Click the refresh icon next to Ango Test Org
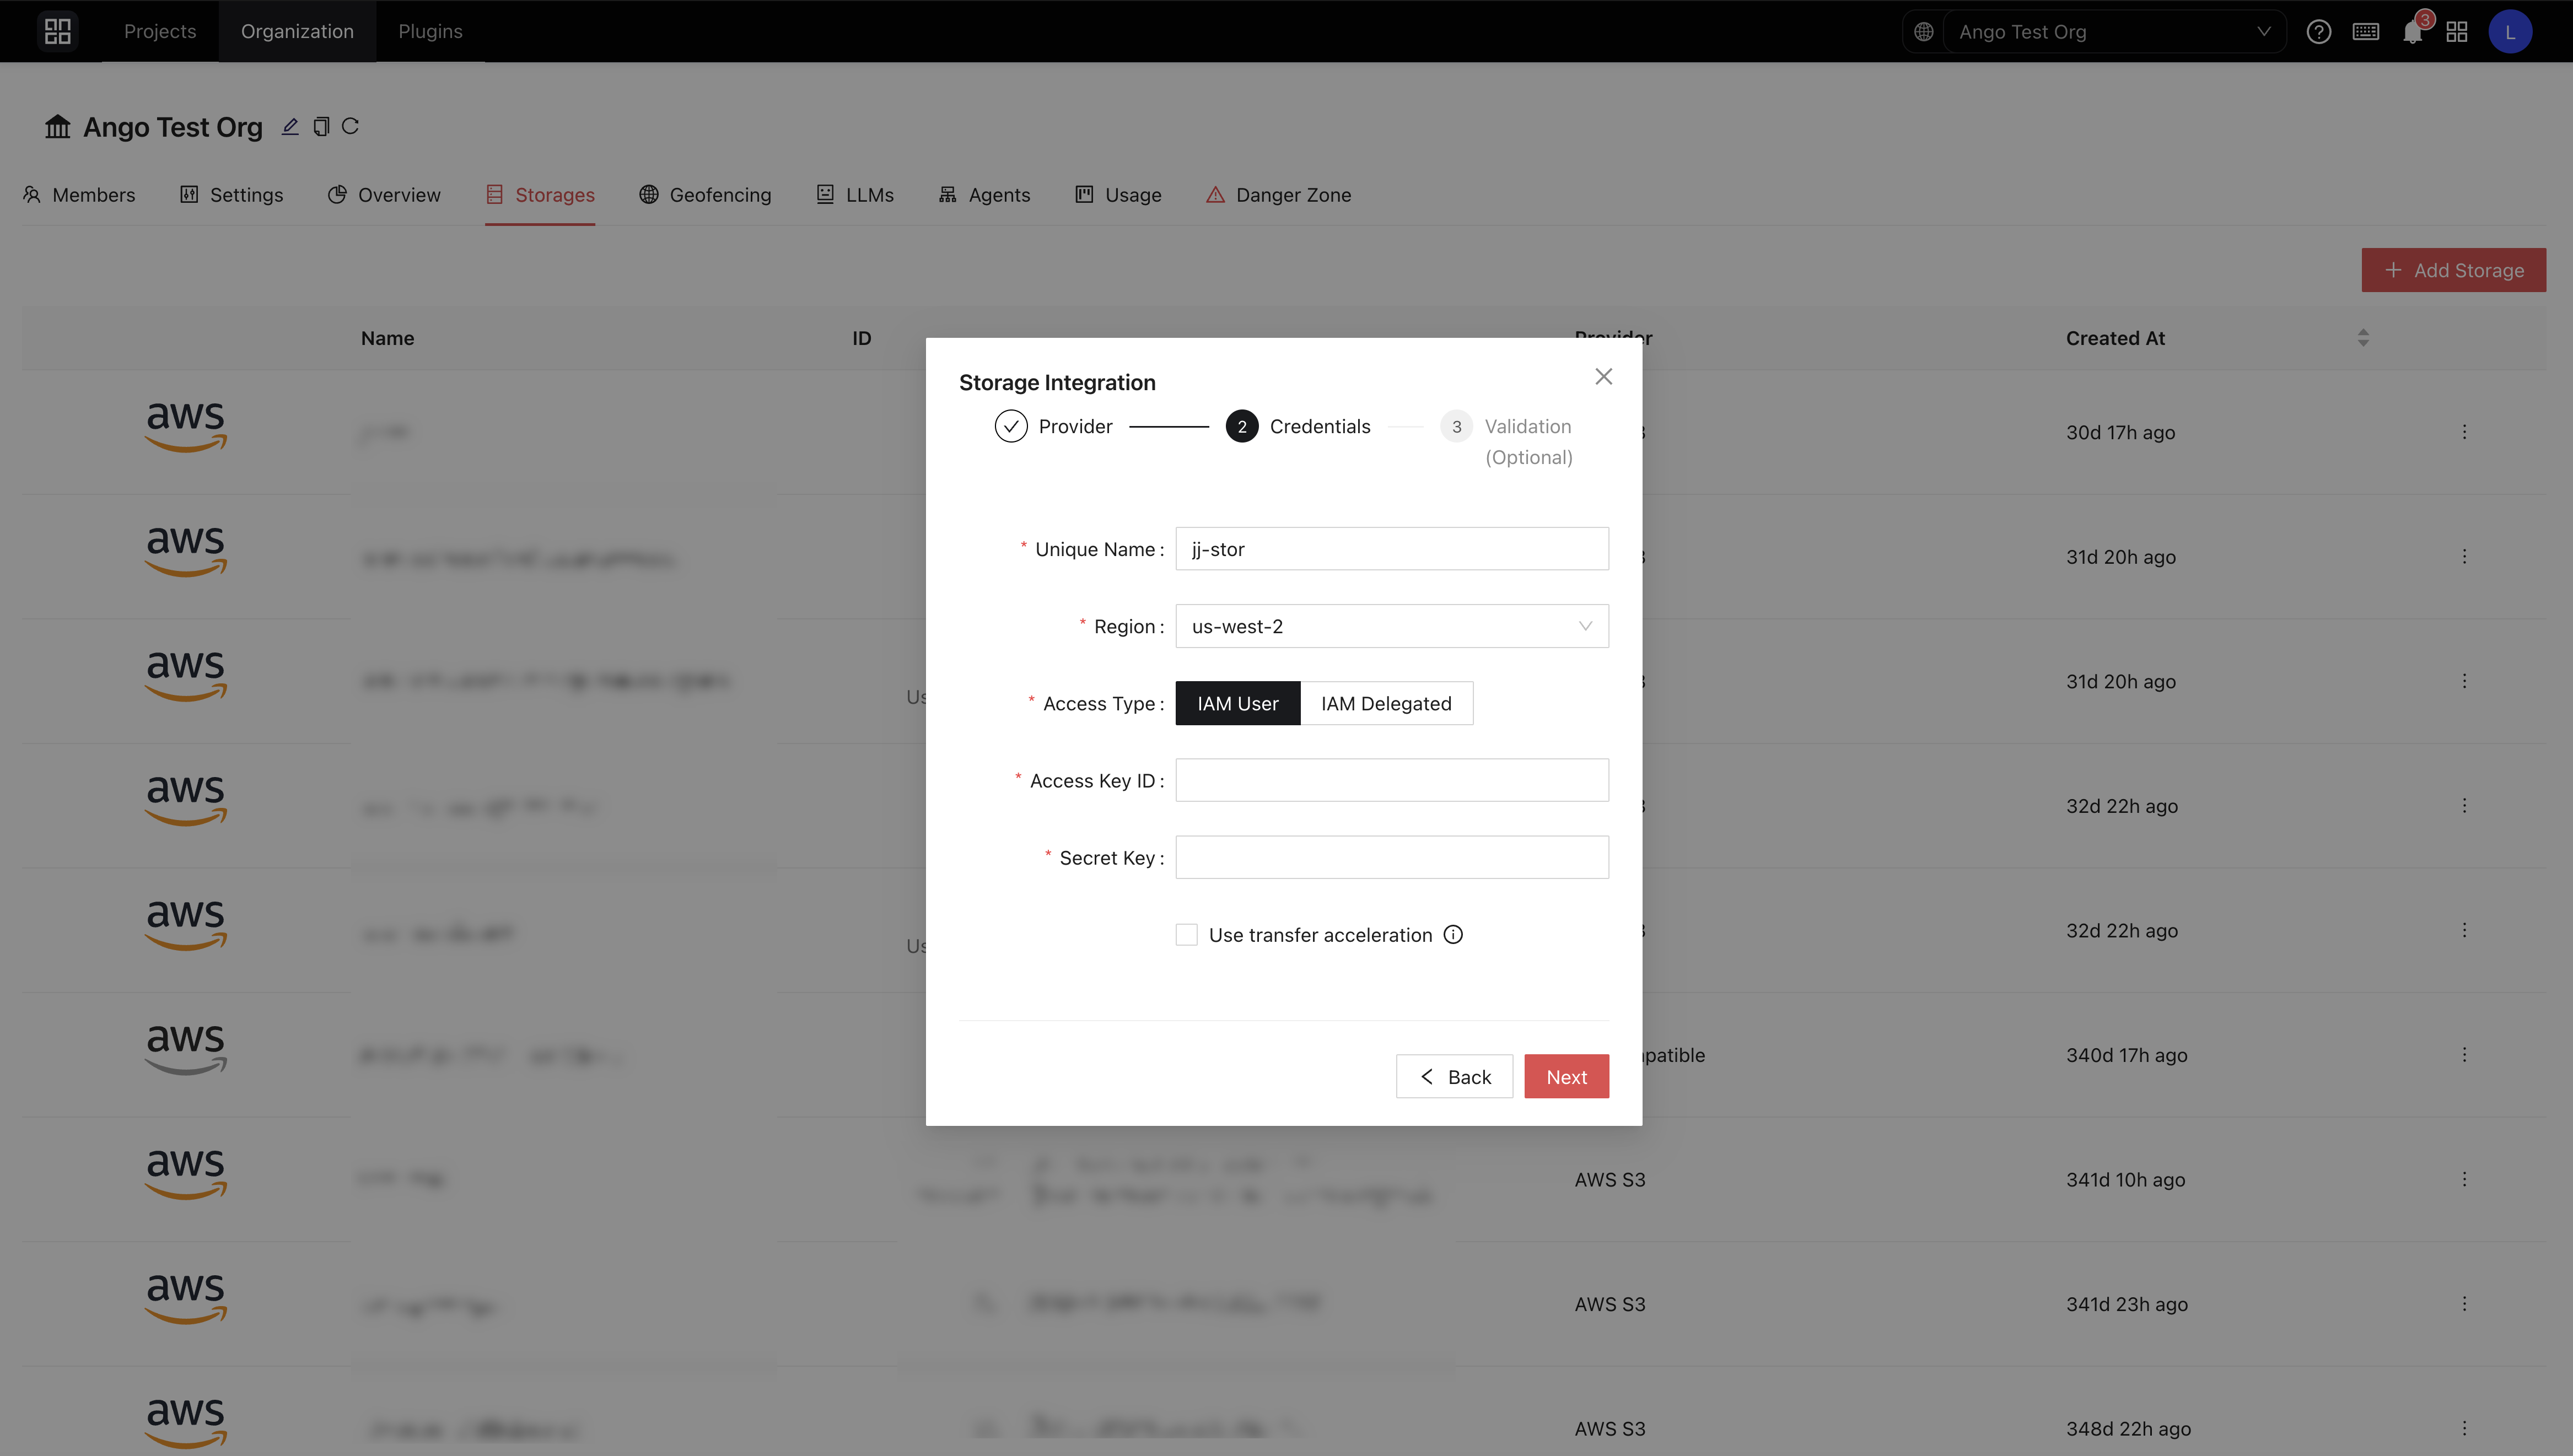This screenshot has height=1456, width=2573. click(x=350, y=127)
